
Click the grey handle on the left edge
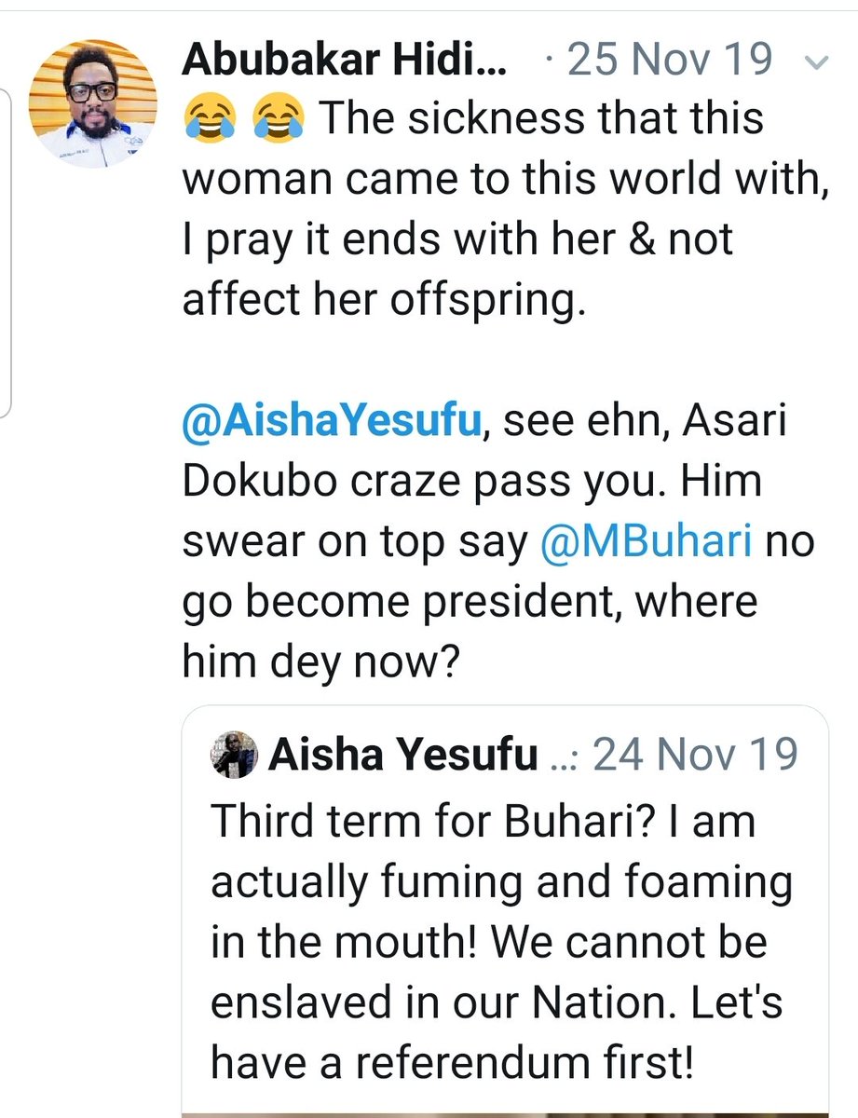4,252
